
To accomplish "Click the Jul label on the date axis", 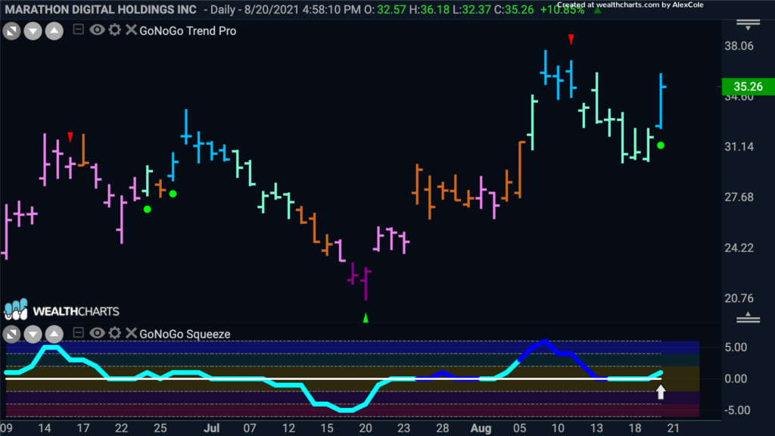I will tap(212, 428).
